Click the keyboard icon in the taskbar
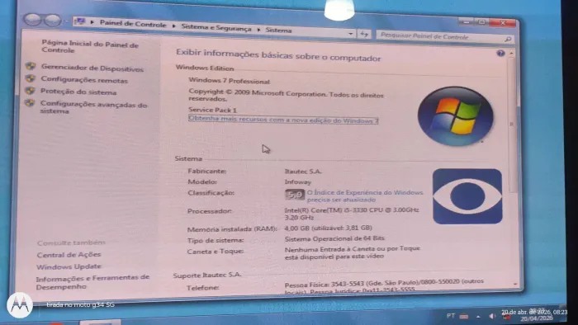 [464, 316]
